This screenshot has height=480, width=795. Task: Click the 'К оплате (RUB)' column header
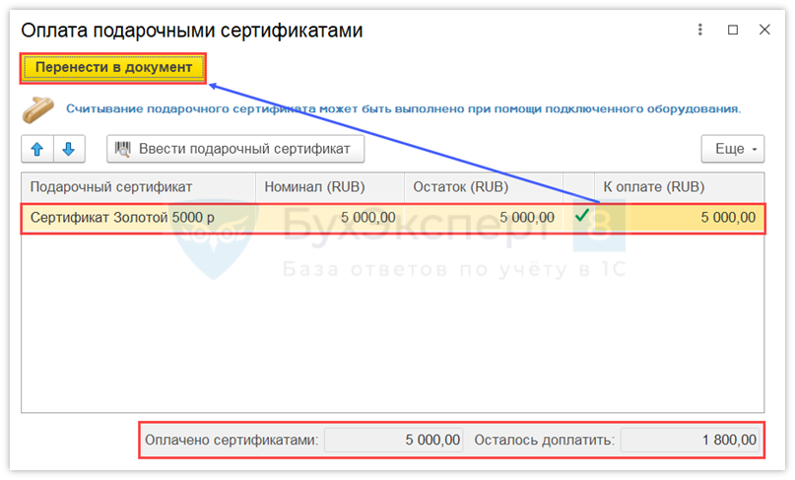click(679, 187)
